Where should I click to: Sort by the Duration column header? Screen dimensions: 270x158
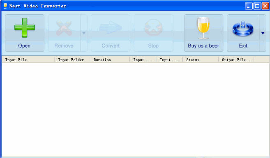coord(110,60)
